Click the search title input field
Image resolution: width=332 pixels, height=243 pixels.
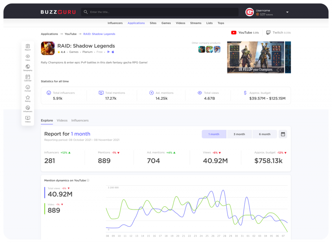tap(160, 12)
